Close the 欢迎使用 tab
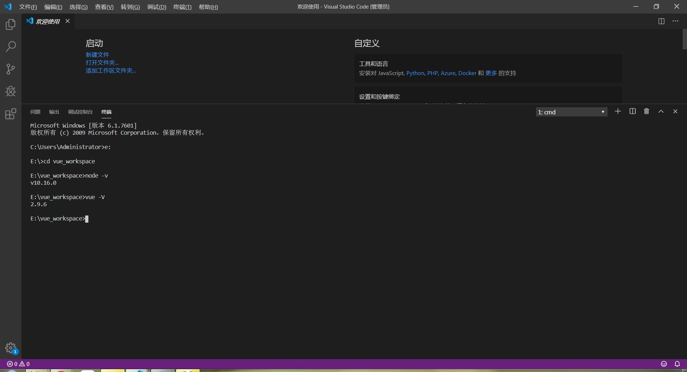Viewport: 687px width, 372px height. click(x=68, y=21)
